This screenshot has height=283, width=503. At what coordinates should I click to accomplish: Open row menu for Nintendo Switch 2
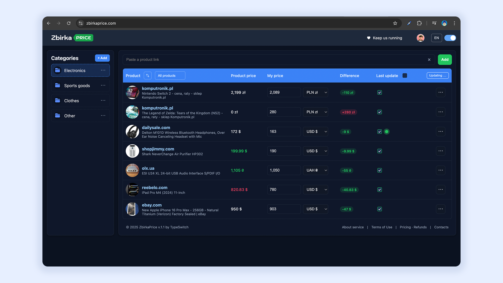(441, 92)
